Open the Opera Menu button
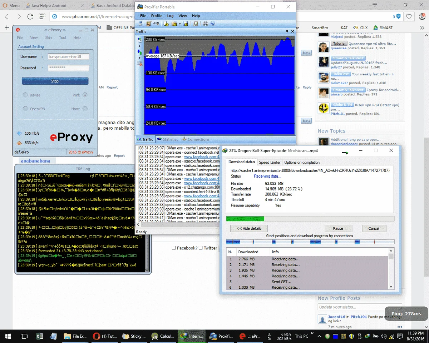The image size is (429, 343). tap(11, 5)
